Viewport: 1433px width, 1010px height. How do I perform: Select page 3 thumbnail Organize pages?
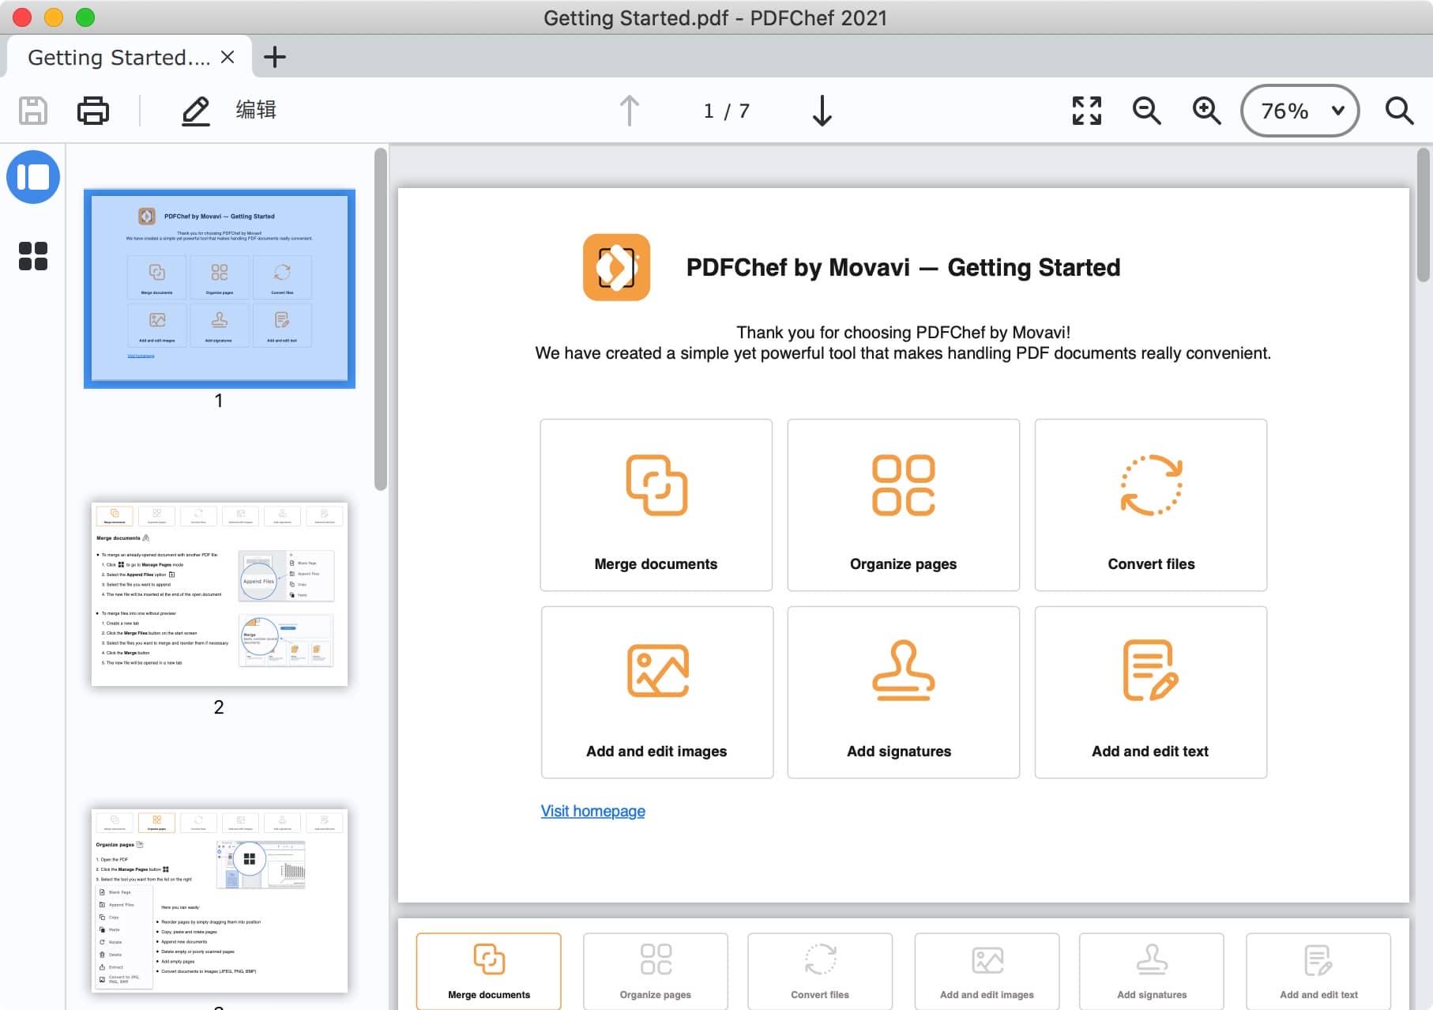[220, 901]
